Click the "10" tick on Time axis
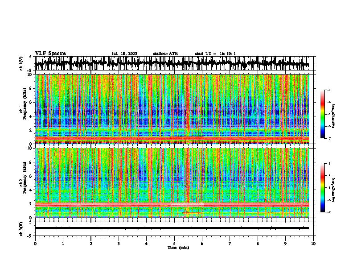The width and height of the screenshot is (353, 273). (313, 244)
